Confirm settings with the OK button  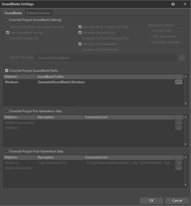pos(152,201)
